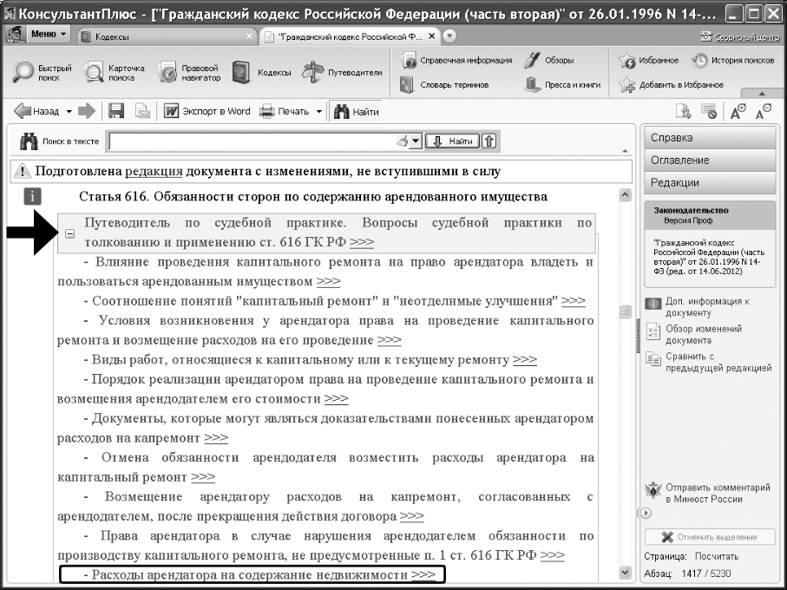Screen dimensions: 787x590
Task: Print the document via Печать
Action: pyautogui.click(x=284, y=111)
